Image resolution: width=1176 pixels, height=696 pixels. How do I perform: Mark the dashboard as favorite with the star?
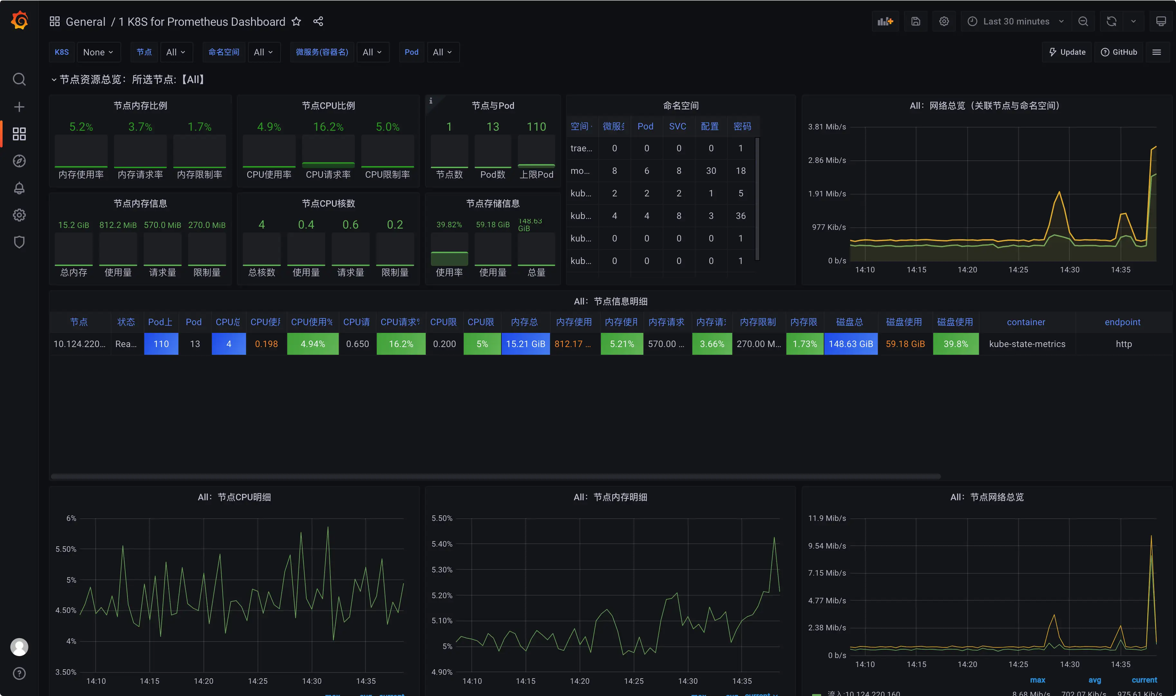click(296, 22)
